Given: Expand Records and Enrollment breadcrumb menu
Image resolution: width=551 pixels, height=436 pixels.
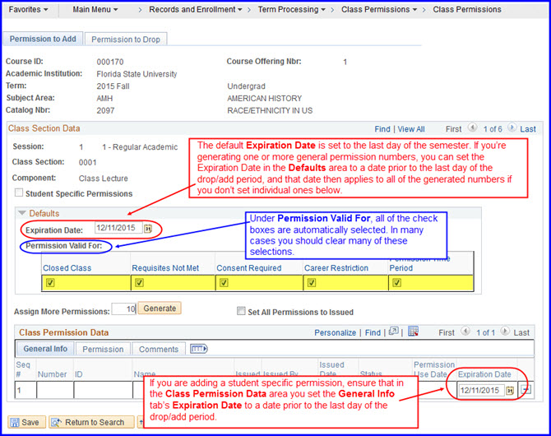Looking at the screenshot, I should click(x=196, y=10).
